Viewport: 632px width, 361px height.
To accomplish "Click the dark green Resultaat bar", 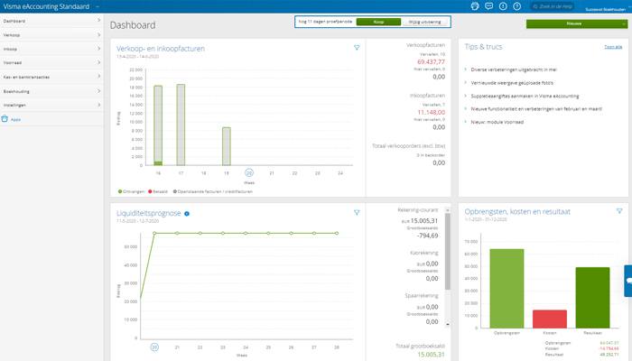I will click(x=592, y=298).
